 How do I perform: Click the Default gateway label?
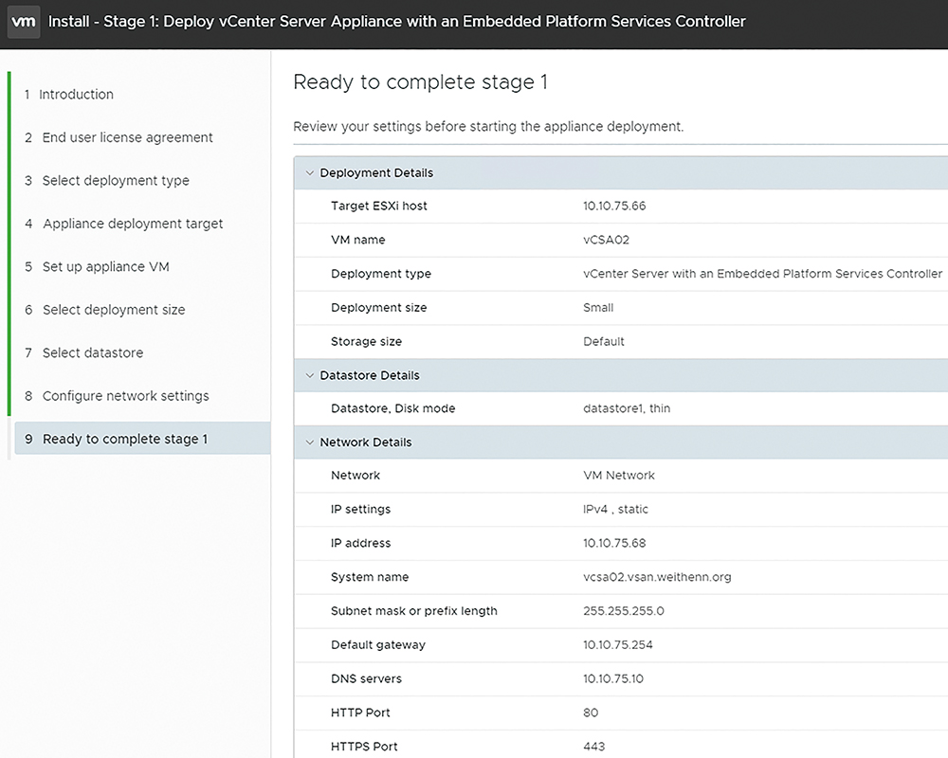tap(378, 645)
